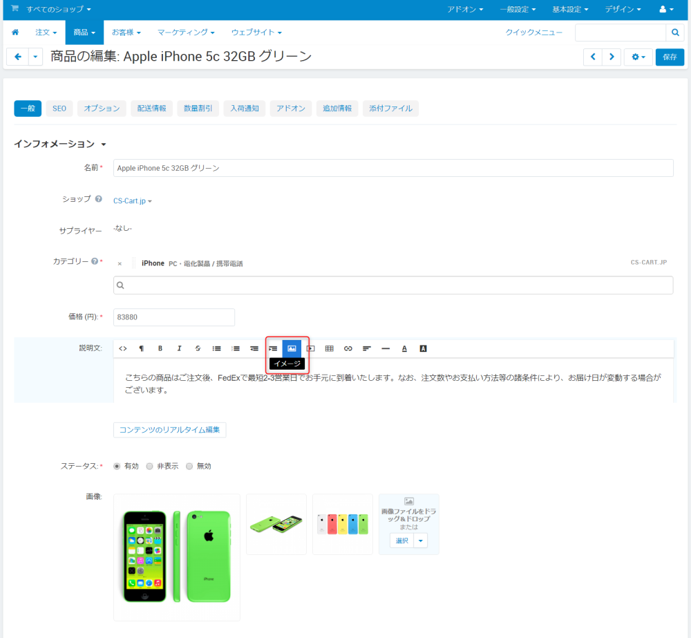The width and height of the screenshot is (691, 638).
Task: Open the お客様 menu
Action: [x=126, y=32]
